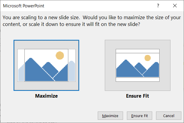The height and width of the screenshot is (123, 184).
Task: Select the Ensure Fit preview illustration
Action: (x=137, y=65)
